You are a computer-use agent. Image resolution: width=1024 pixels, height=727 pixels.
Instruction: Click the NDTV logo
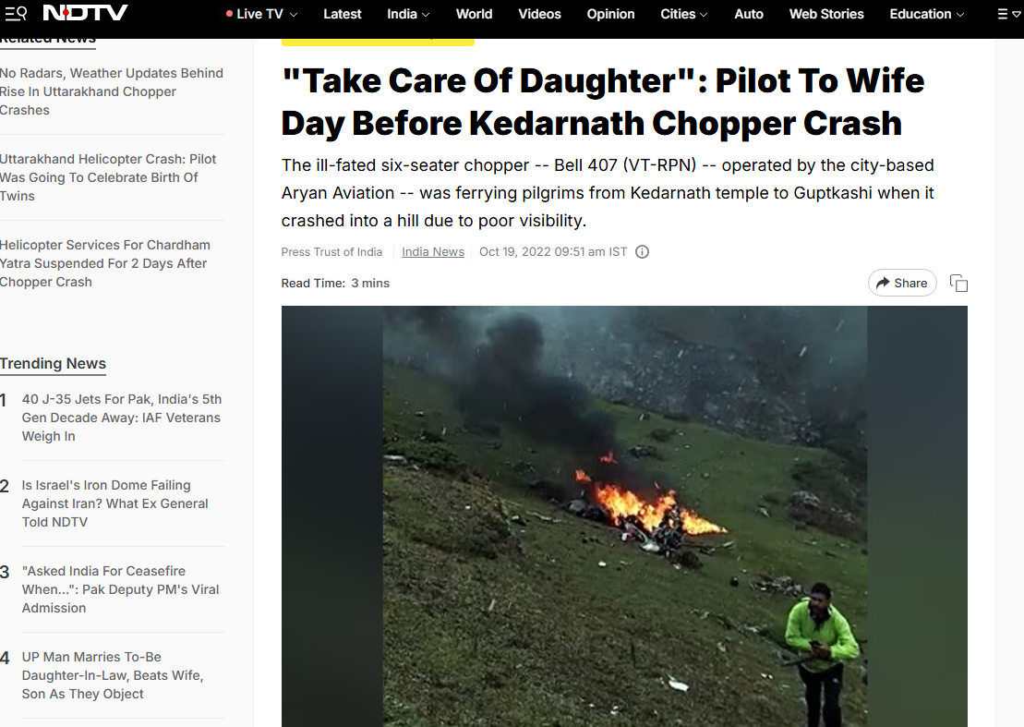click(x=86, y=13)
